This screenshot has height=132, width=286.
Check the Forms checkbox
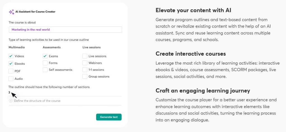45,63
